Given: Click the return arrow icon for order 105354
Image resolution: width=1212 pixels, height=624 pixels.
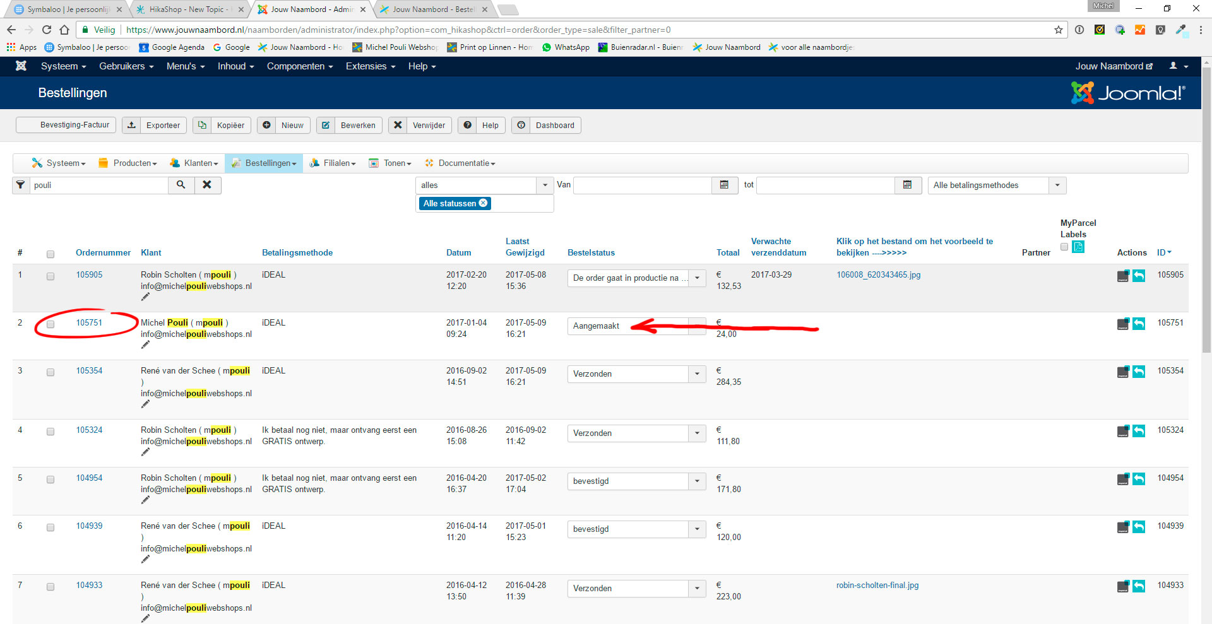Looking at the screenshot, I should pos(1139,372).
